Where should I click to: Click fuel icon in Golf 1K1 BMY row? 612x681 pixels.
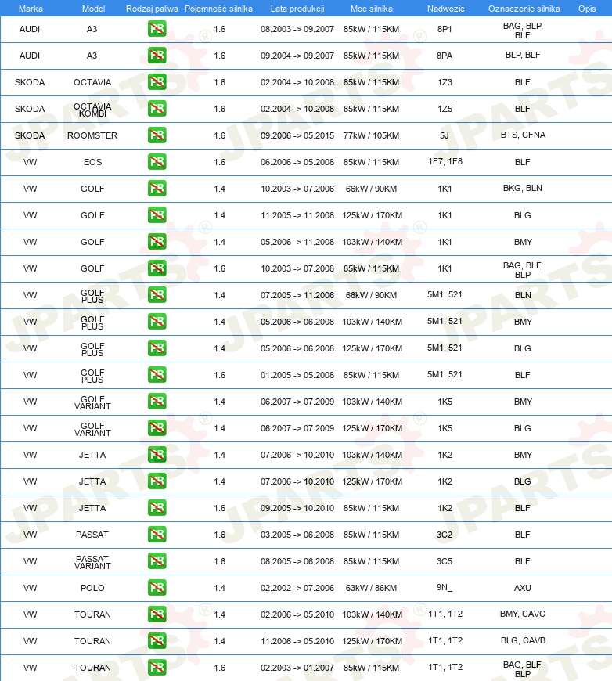coord(157,242)
